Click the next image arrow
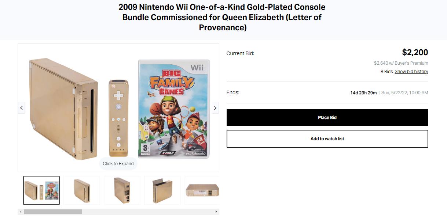This screenshot has height=220, width=447. (215, 108)
